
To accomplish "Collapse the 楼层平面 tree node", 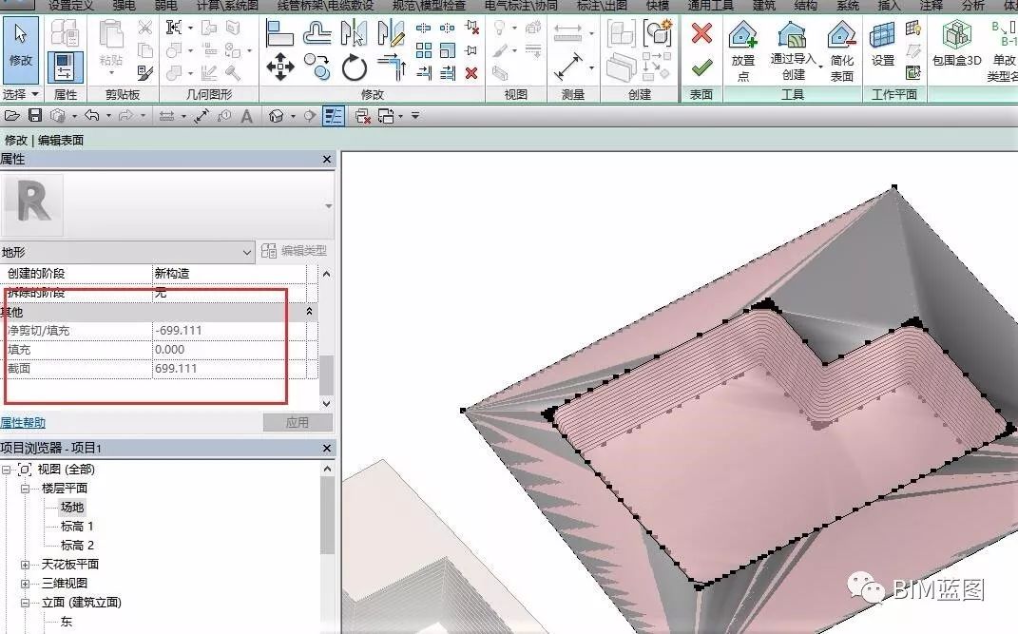I will [26, 489].
